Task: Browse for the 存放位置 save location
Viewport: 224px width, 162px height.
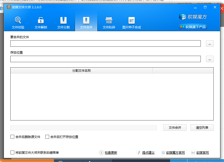Action: click(210, 59)
